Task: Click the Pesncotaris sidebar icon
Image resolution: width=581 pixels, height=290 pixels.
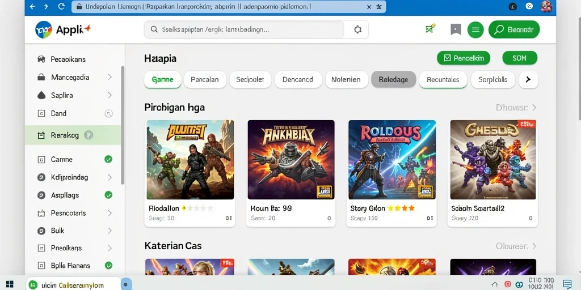Action: click(41, 213)
